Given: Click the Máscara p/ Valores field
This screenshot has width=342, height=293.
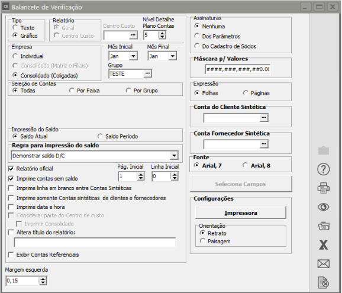Looking at the screenshot, I should point(237,69).
